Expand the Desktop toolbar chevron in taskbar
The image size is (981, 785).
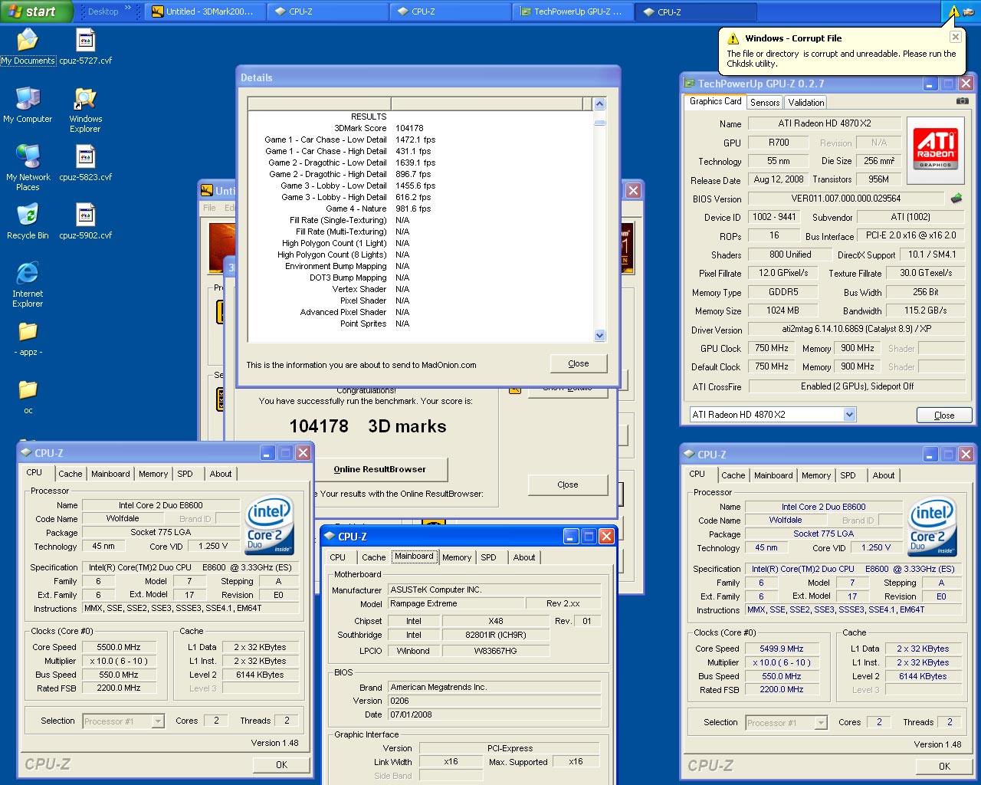pyautogui.click(x=128, y=9)
